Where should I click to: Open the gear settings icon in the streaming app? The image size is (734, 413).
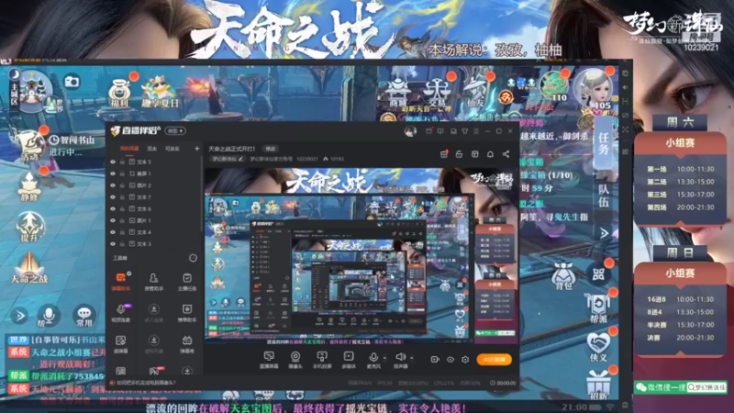pos(465,359)
